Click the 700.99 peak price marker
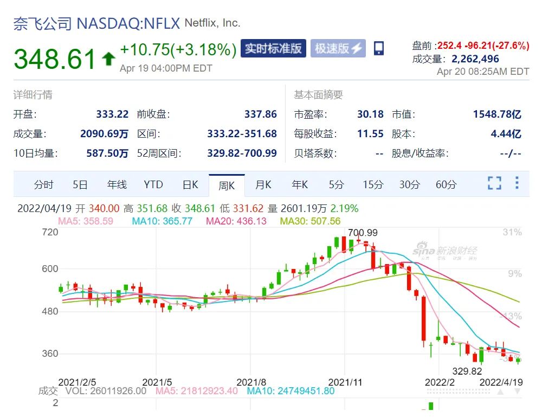The width and height of the screenshot is (542, 417). 363,233
